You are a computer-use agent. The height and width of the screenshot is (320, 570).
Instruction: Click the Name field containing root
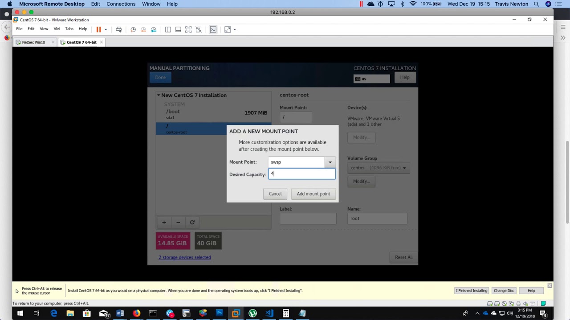tap(377, 219)
